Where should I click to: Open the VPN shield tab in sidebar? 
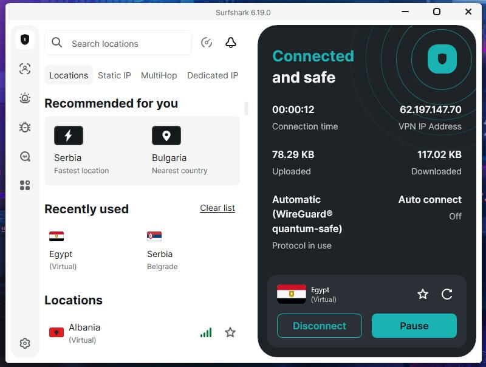point(25,39)
